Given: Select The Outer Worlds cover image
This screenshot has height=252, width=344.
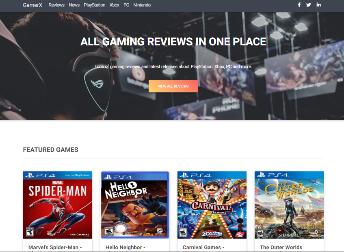Looking at the screenshot, I should [289, 205].
